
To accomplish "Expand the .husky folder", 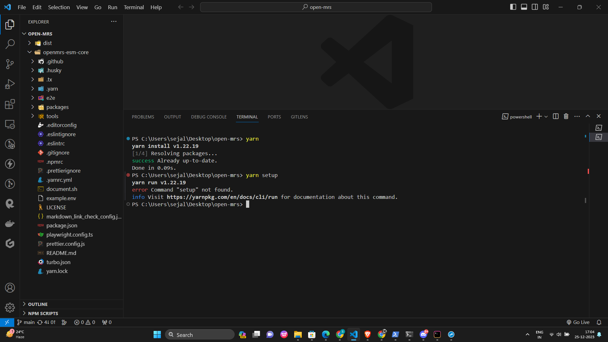I will pos(33,70).
